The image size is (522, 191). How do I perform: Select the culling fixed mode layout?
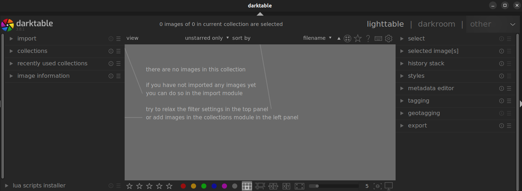tap(273, 186)
